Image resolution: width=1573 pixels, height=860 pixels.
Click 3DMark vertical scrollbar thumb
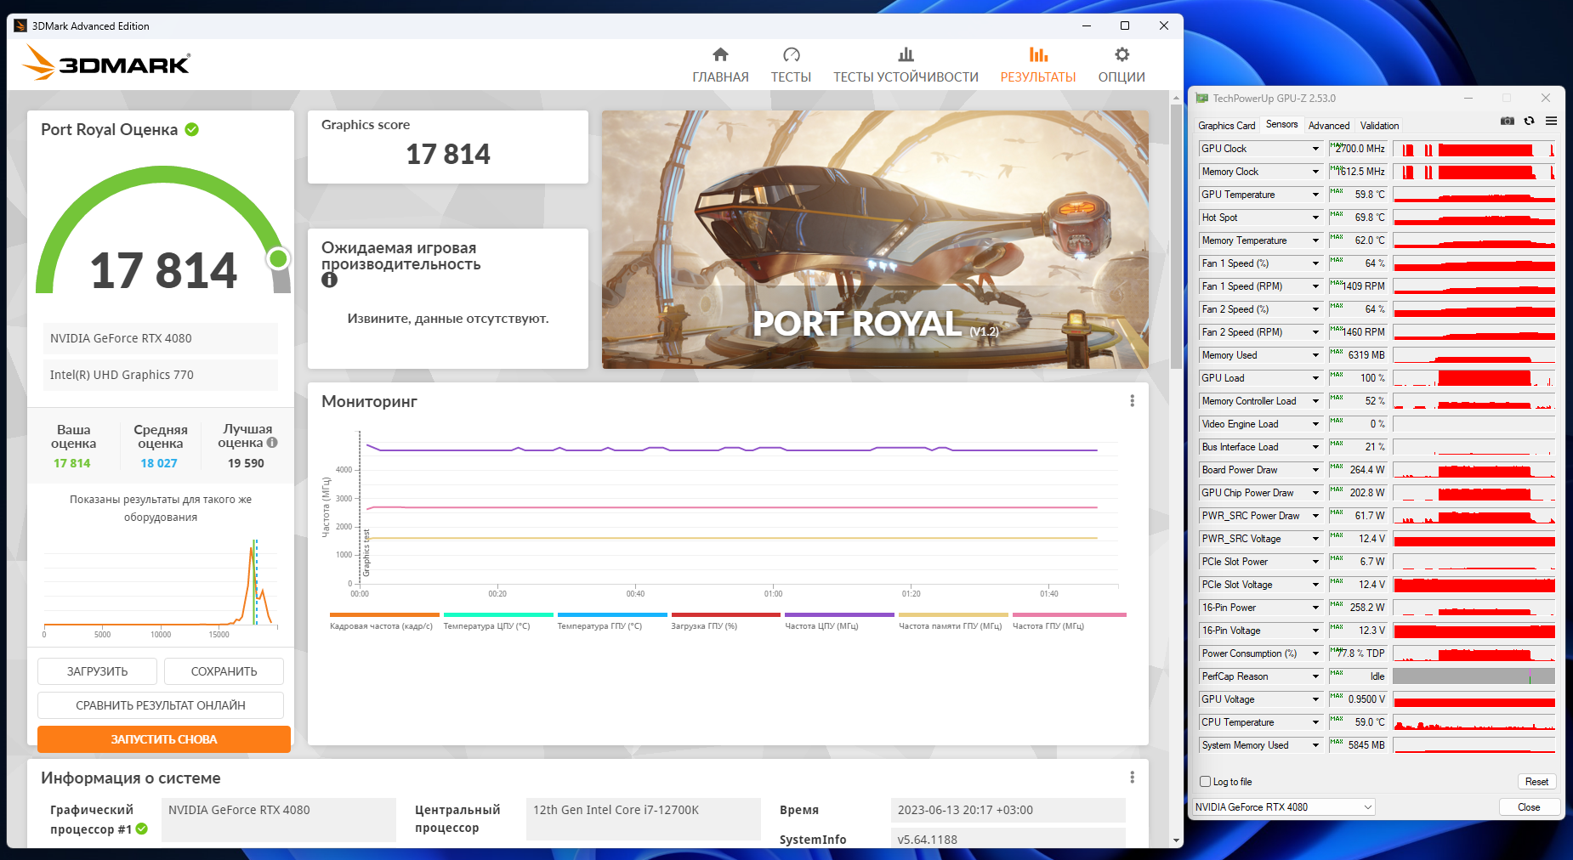pos(1176,236)
